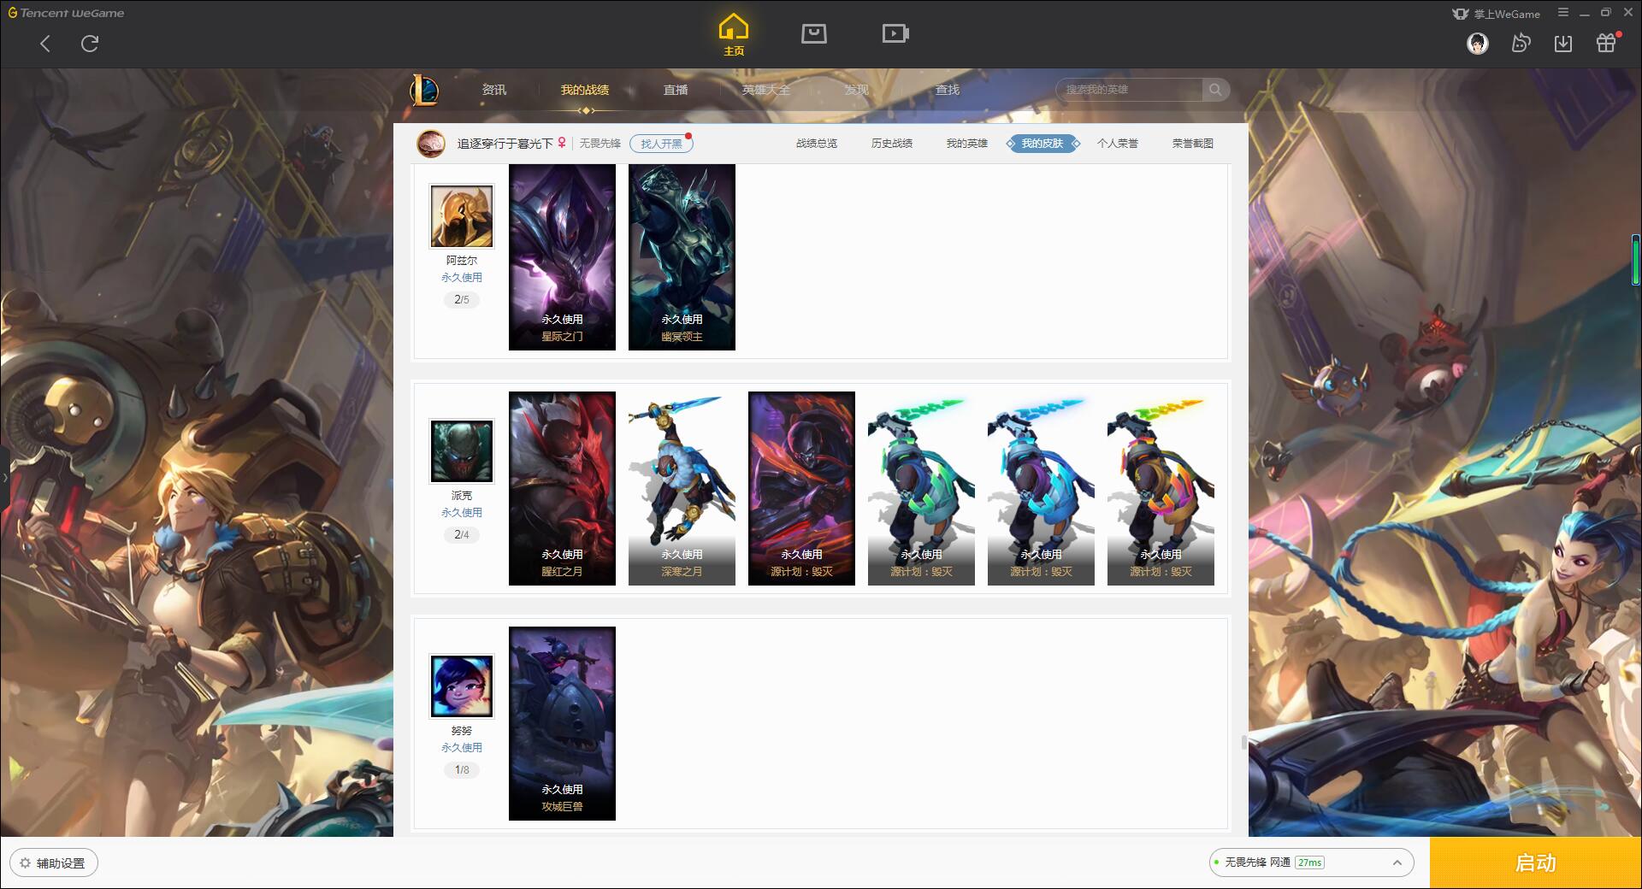Click the 2/5 skin count badge

tap(462, 300)
